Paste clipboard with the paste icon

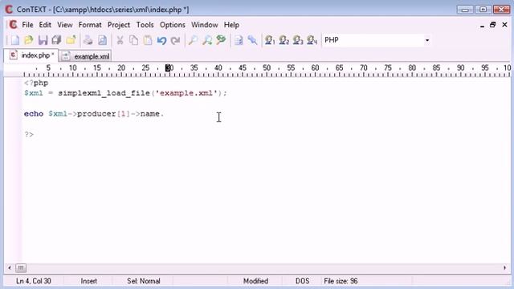148,40
